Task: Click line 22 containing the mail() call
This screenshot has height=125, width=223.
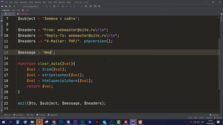Action: (x=62, y=103)
